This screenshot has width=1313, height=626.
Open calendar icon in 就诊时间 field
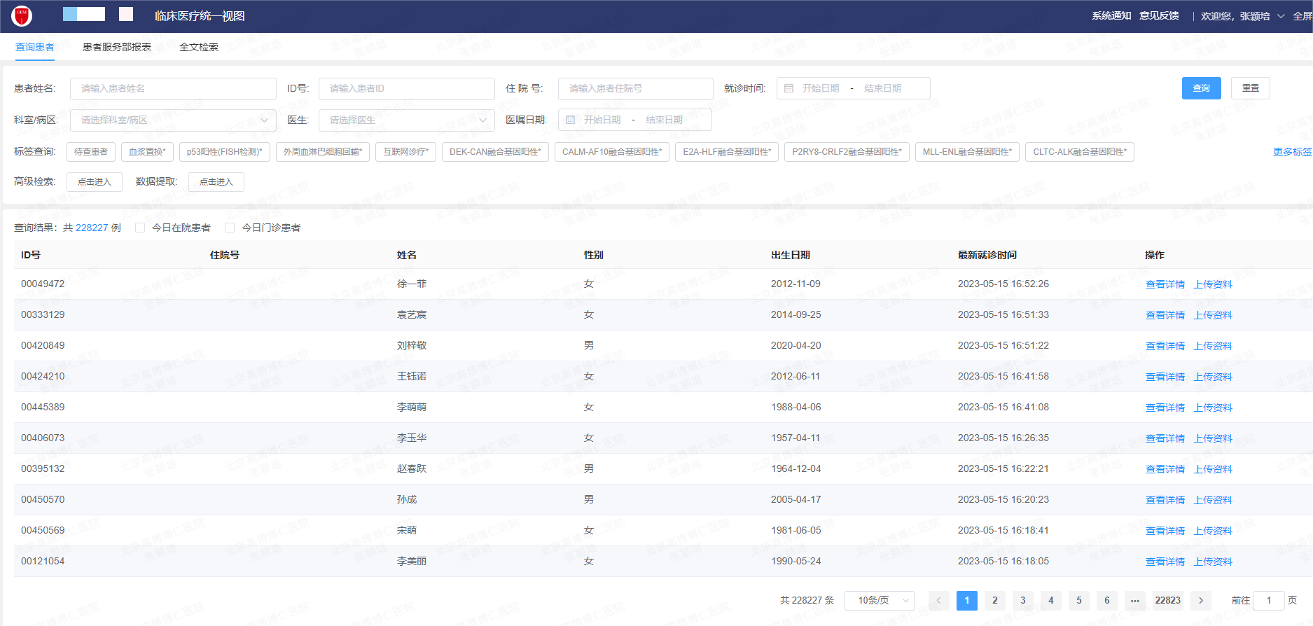(x=789, y=88)
